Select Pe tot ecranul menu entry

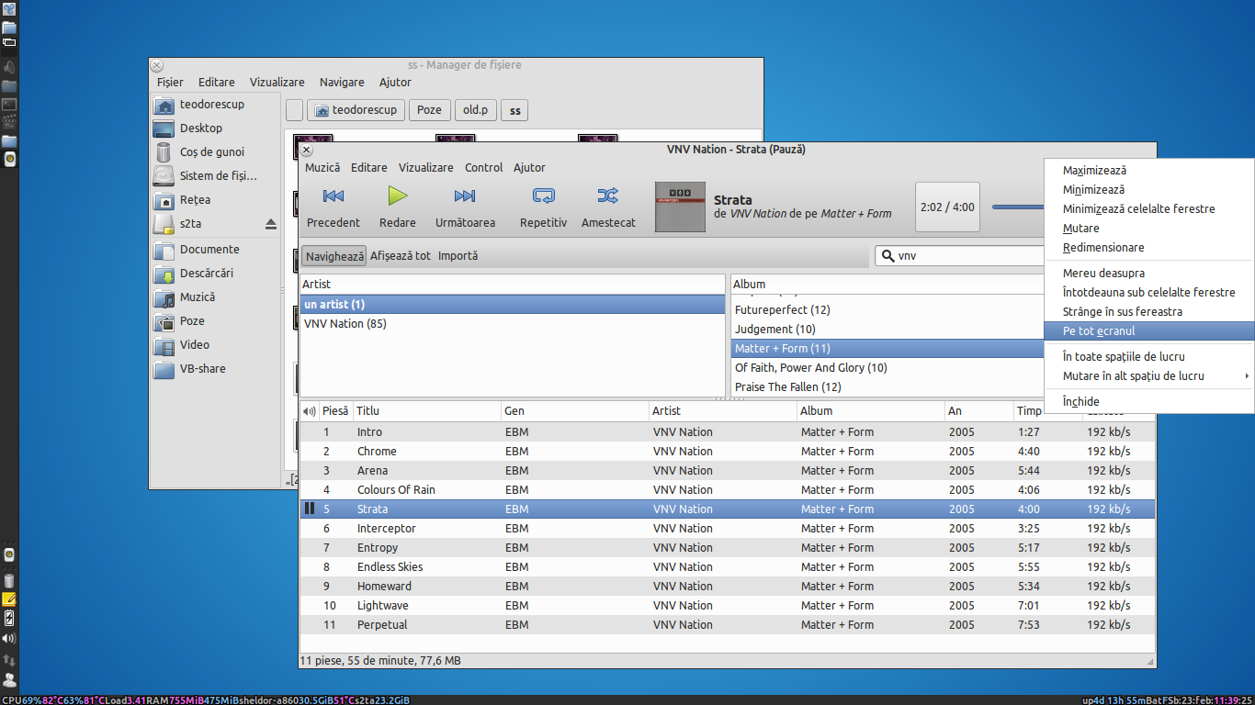pos(1149,331)
